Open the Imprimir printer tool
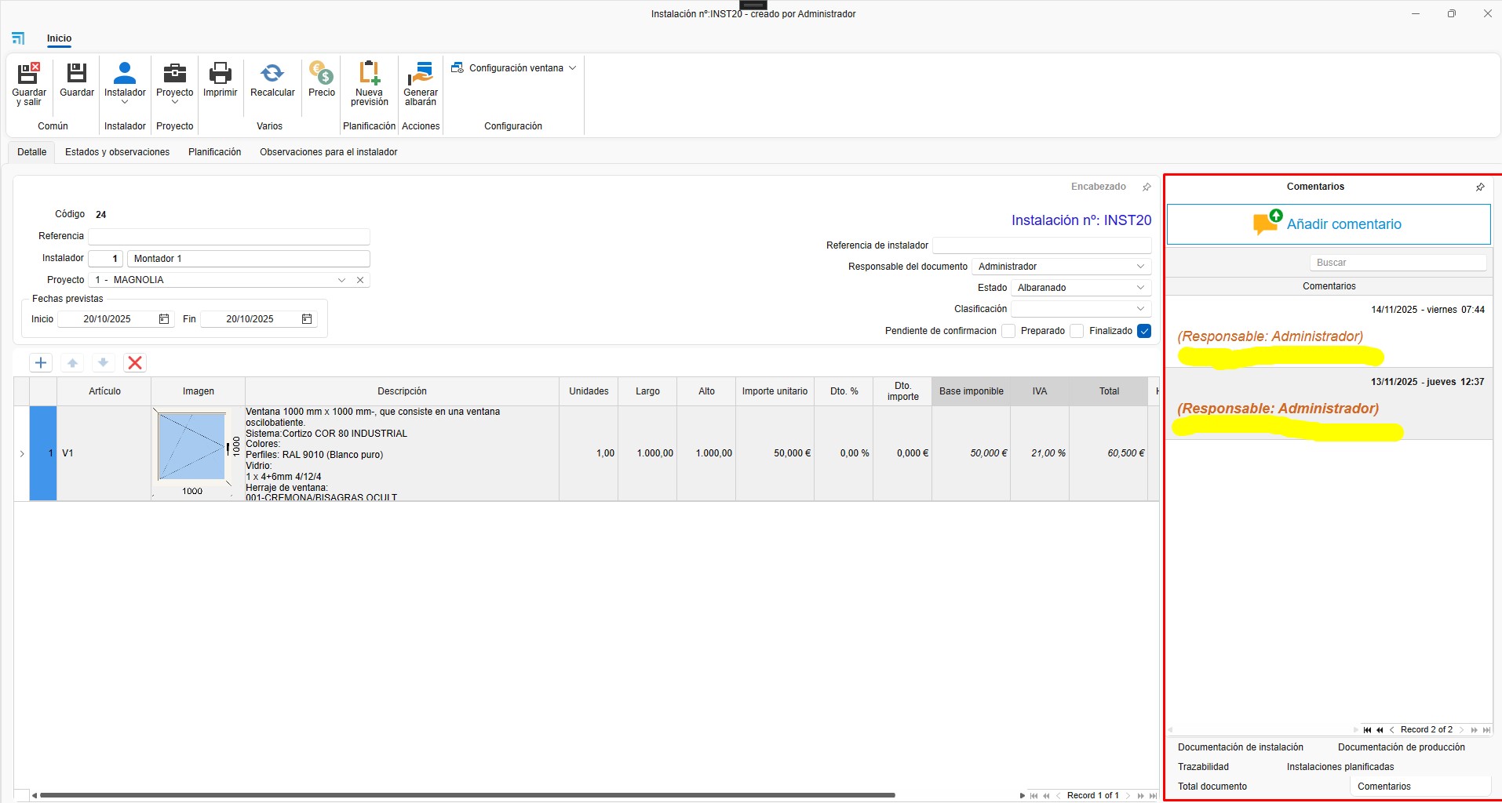Screen dimensions: 1502x803 coord(220,74)
